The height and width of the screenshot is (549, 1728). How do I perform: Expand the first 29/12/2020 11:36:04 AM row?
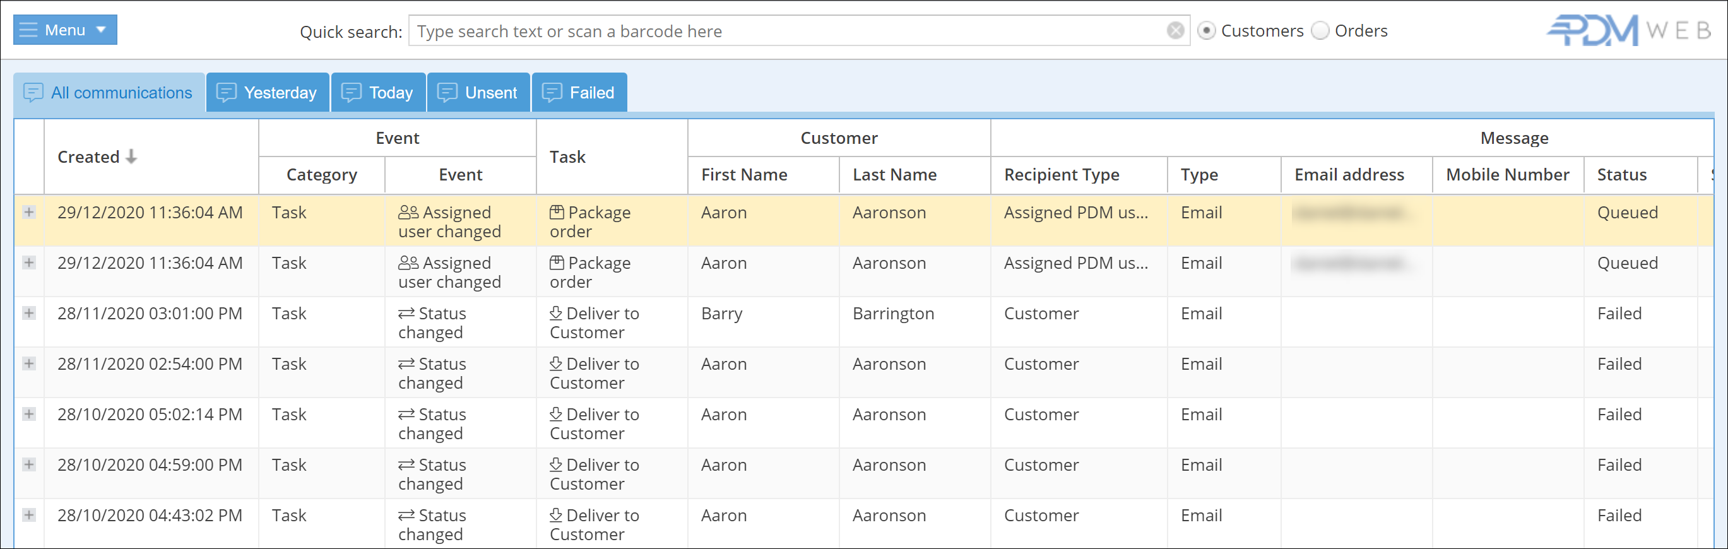pyautogui.click(x=29, y=213)
